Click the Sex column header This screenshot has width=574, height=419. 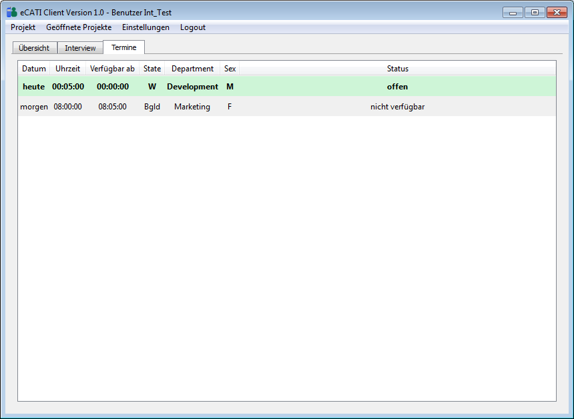point(230,69)
